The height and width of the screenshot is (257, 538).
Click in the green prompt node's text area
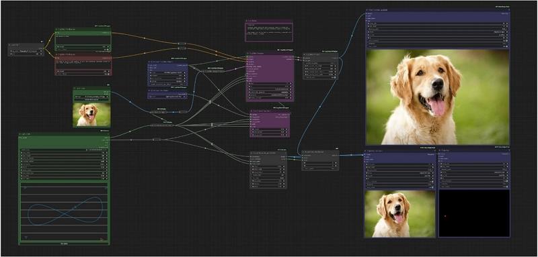pyautogui.click(x=83, y=40)
